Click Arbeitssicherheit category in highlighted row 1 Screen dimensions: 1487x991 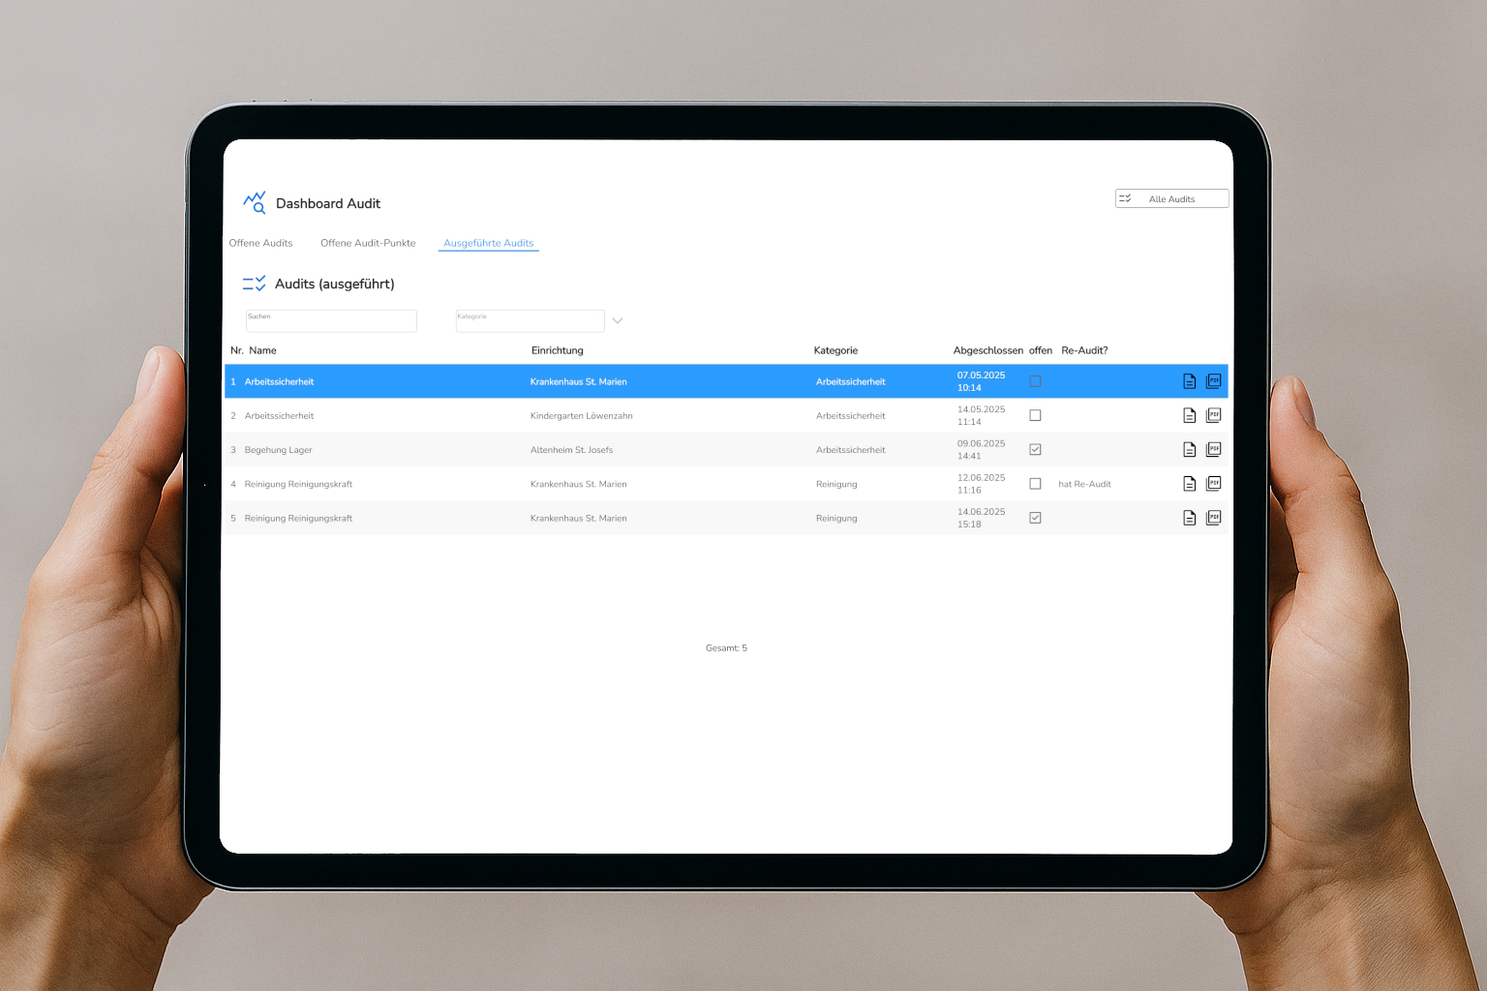850,381
